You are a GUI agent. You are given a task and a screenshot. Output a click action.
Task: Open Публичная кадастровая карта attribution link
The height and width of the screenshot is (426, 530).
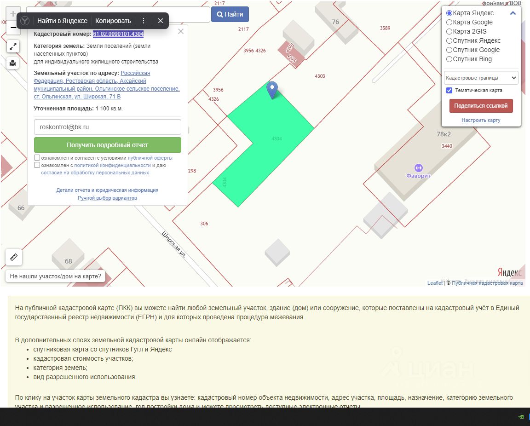point(487,283)
